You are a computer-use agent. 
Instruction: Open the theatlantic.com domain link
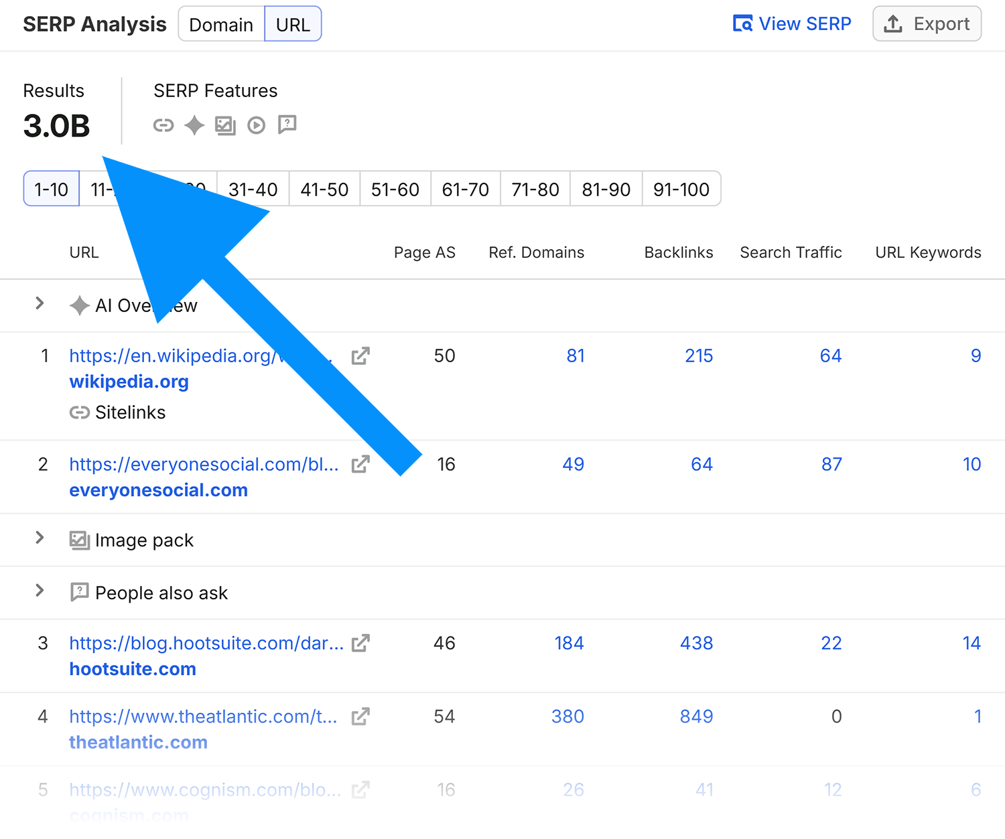coord(139,742)
